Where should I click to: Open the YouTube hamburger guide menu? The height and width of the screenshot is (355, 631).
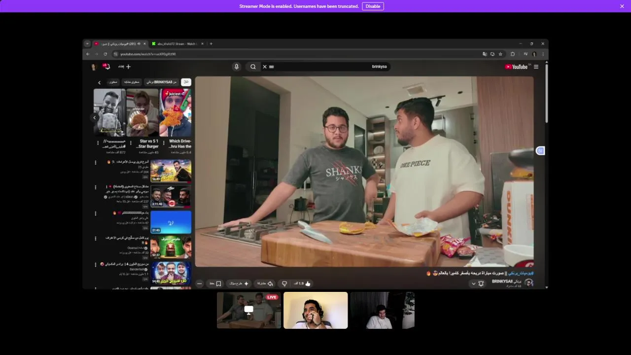coord(536,67)
